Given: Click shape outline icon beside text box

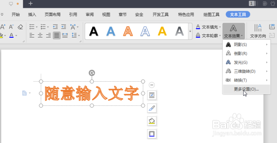Looking at the screenshot, I should [152, 134].
